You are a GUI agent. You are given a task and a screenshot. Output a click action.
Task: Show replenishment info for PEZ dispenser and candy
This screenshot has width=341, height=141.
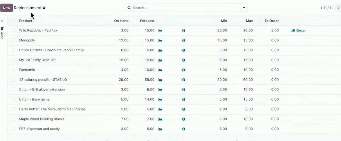tap(183, 129)
